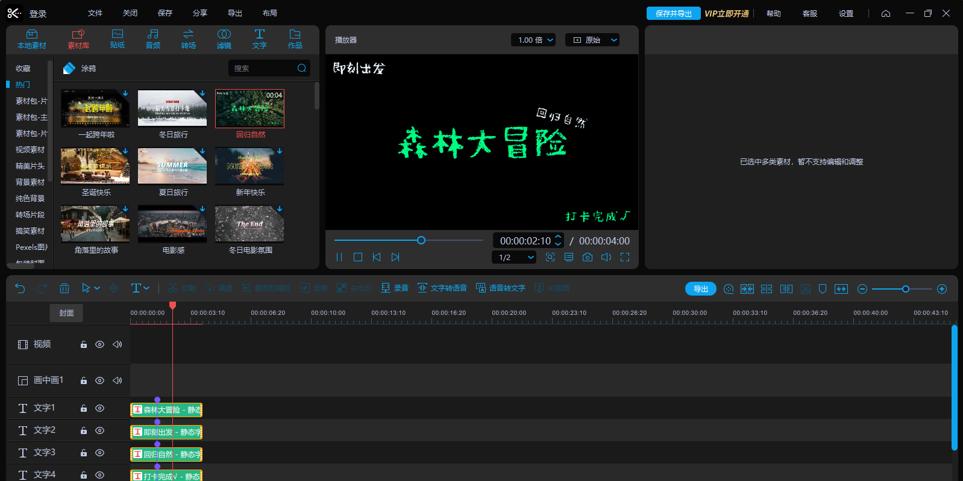Image resolution: width=963 pixels, height=481 pixels.
Task: Click the 封面 cover button
Action: coord(66,313)
